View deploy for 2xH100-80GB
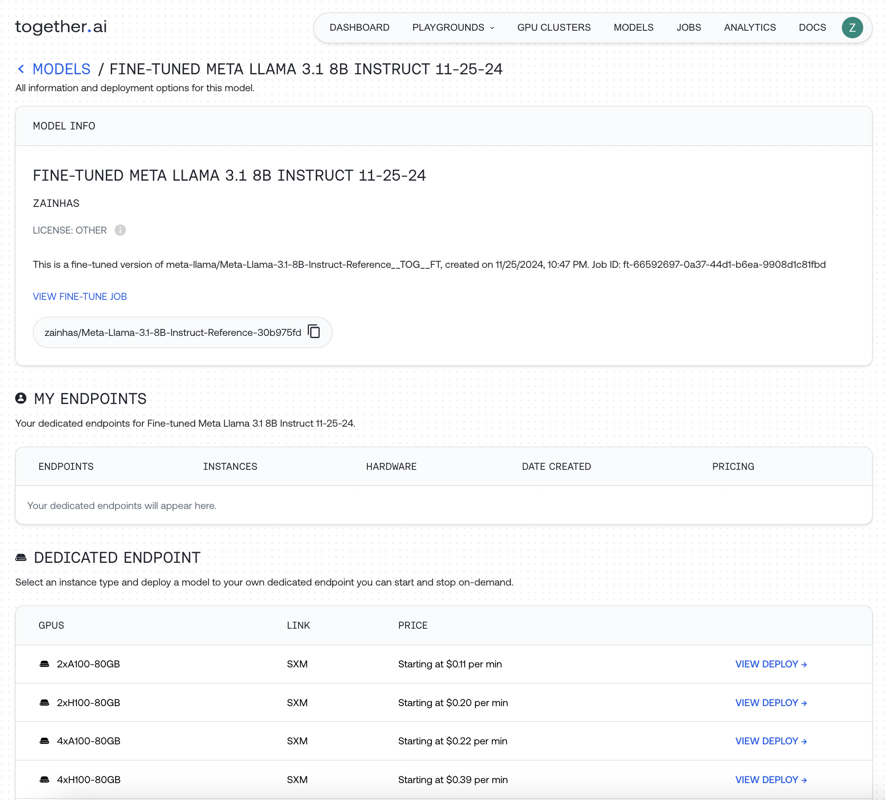The image size is (885, 800). click(771, 703)
